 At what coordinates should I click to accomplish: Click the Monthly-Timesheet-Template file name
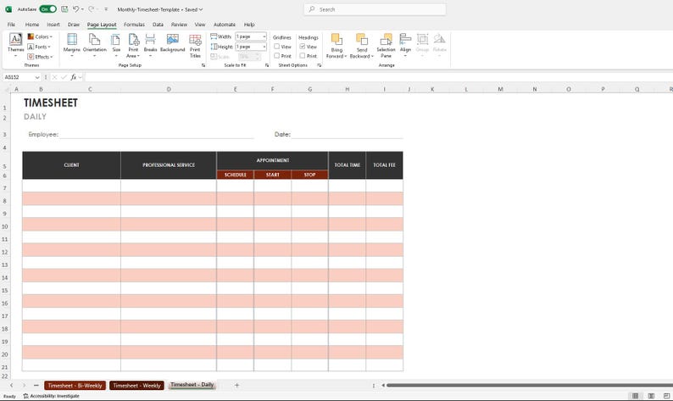coord(148,9)
